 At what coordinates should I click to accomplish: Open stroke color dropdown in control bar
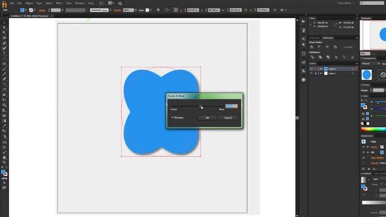[x=34, y=10]
